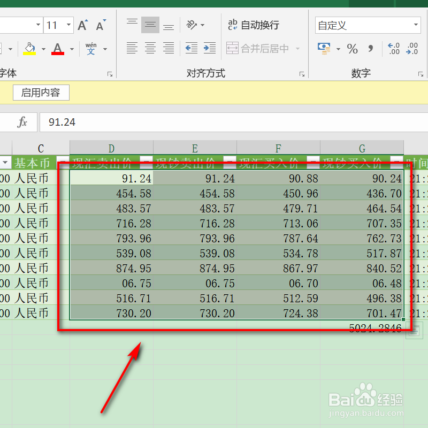The width and height of the screenshot is (428, 428).
Task: Select cell 90.88 in column F
Action: (x=278, y=178)
